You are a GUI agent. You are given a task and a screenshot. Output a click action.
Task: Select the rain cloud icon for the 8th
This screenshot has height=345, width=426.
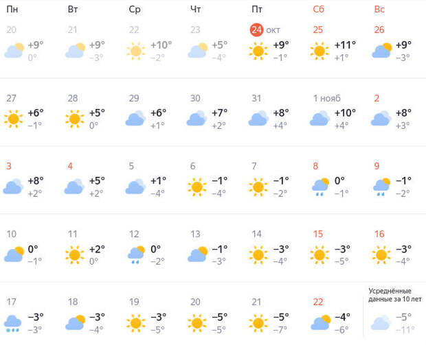click(319, 186)
